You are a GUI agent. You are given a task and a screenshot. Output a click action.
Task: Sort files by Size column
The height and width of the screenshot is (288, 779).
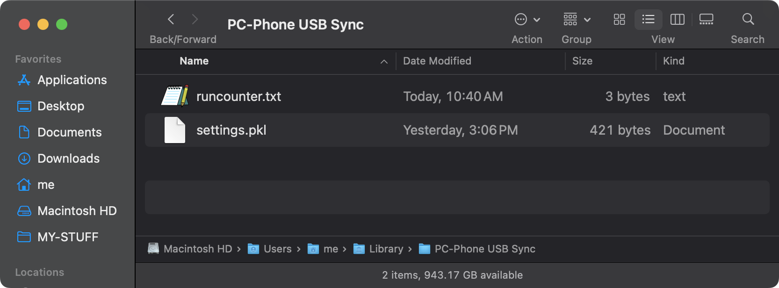coord(582,61)
